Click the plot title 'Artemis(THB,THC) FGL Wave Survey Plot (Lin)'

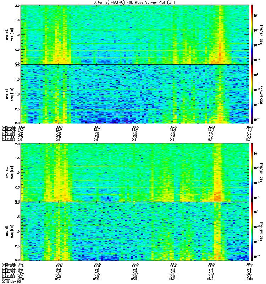135,2
